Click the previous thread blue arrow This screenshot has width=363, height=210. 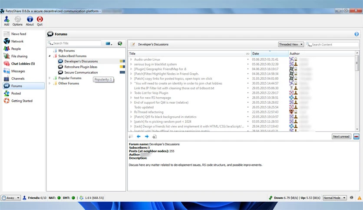[139, 136]
